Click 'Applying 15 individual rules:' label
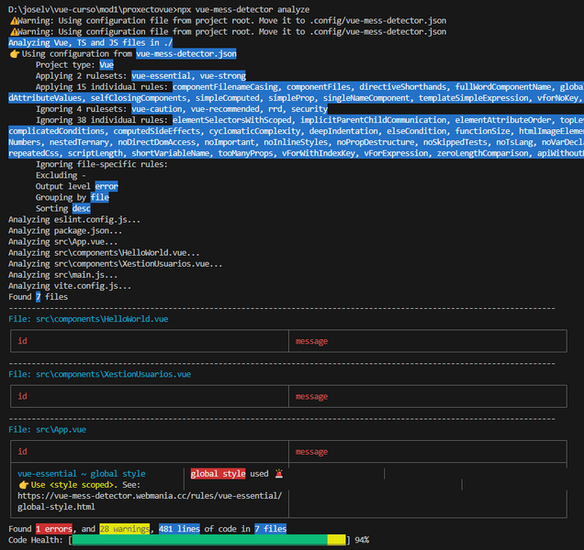The width and height of the screenshot is (584, 550). [x=102, y=87]
